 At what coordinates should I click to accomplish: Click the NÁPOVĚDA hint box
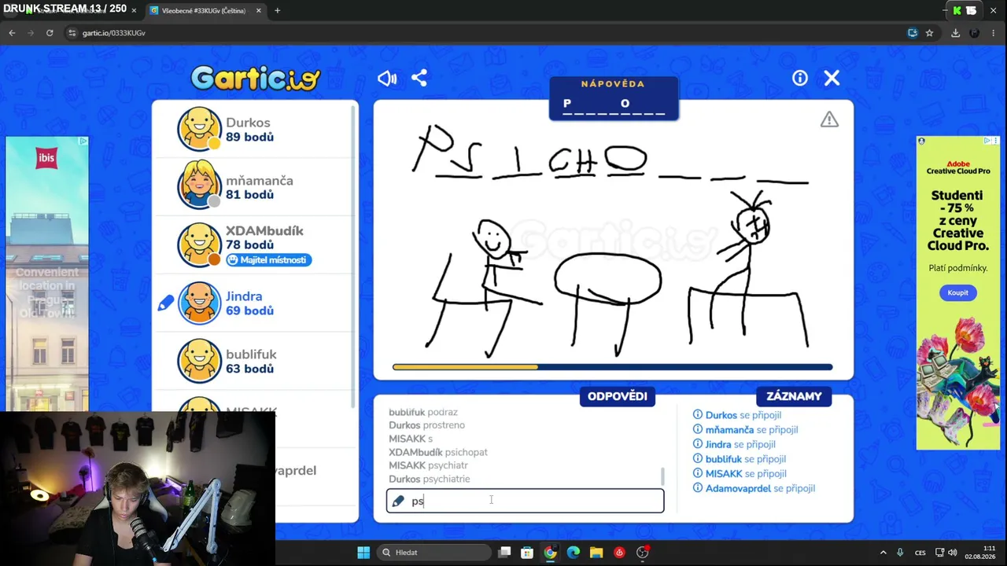coord(614,98)
